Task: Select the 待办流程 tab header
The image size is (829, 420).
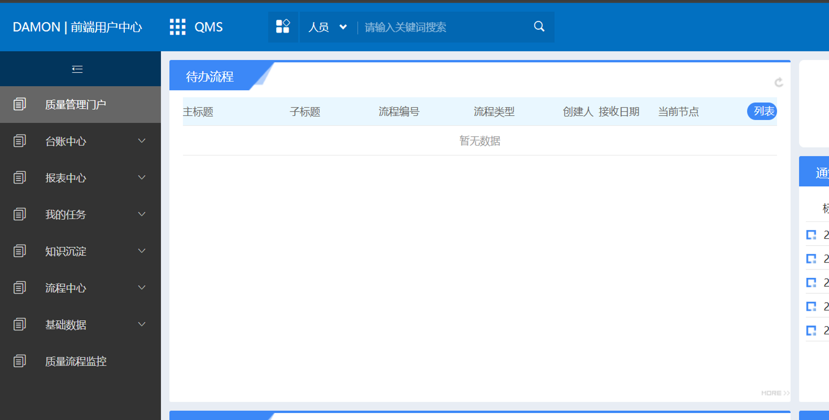Action: tap(210, 77)
